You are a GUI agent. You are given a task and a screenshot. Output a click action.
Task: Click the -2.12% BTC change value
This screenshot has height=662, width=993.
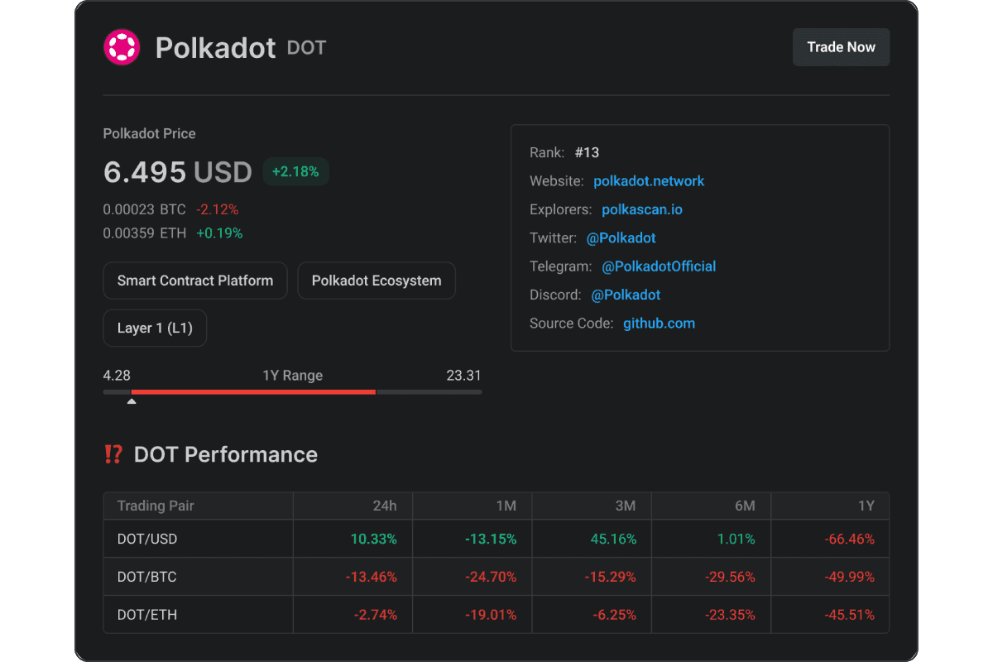pyautogui.click(x=217, y=209)
